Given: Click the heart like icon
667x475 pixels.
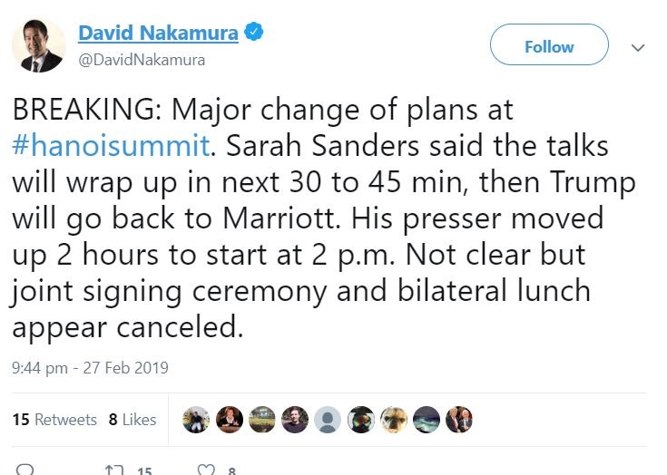Looking at the screenshot, I should [206, 470].
